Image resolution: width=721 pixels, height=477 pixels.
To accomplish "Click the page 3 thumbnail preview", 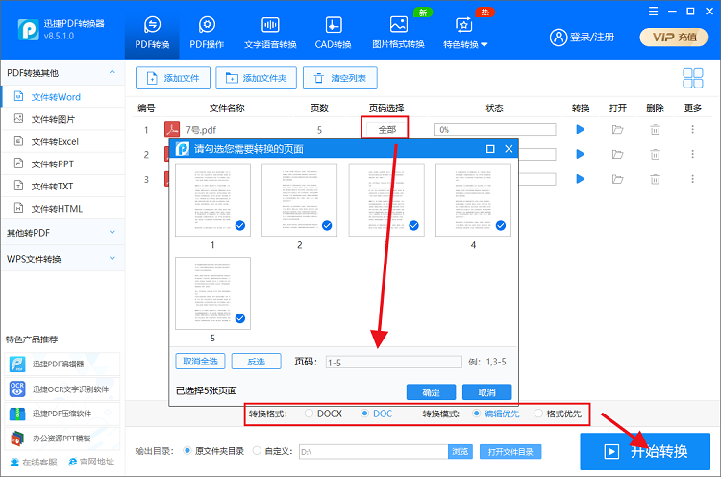I will pos(386,200).
